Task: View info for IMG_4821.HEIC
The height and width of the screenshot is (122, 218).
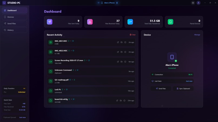Action: coord(125,42)
